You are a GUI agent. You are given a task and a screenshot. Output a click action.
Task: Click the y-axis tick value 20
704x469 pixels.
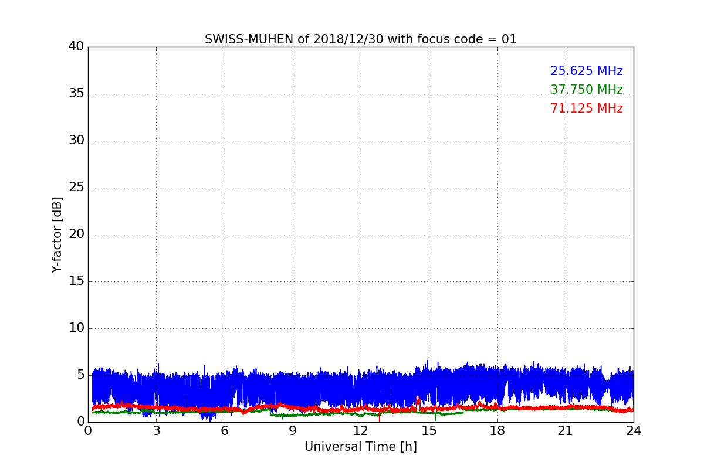[x=76, y=234]
